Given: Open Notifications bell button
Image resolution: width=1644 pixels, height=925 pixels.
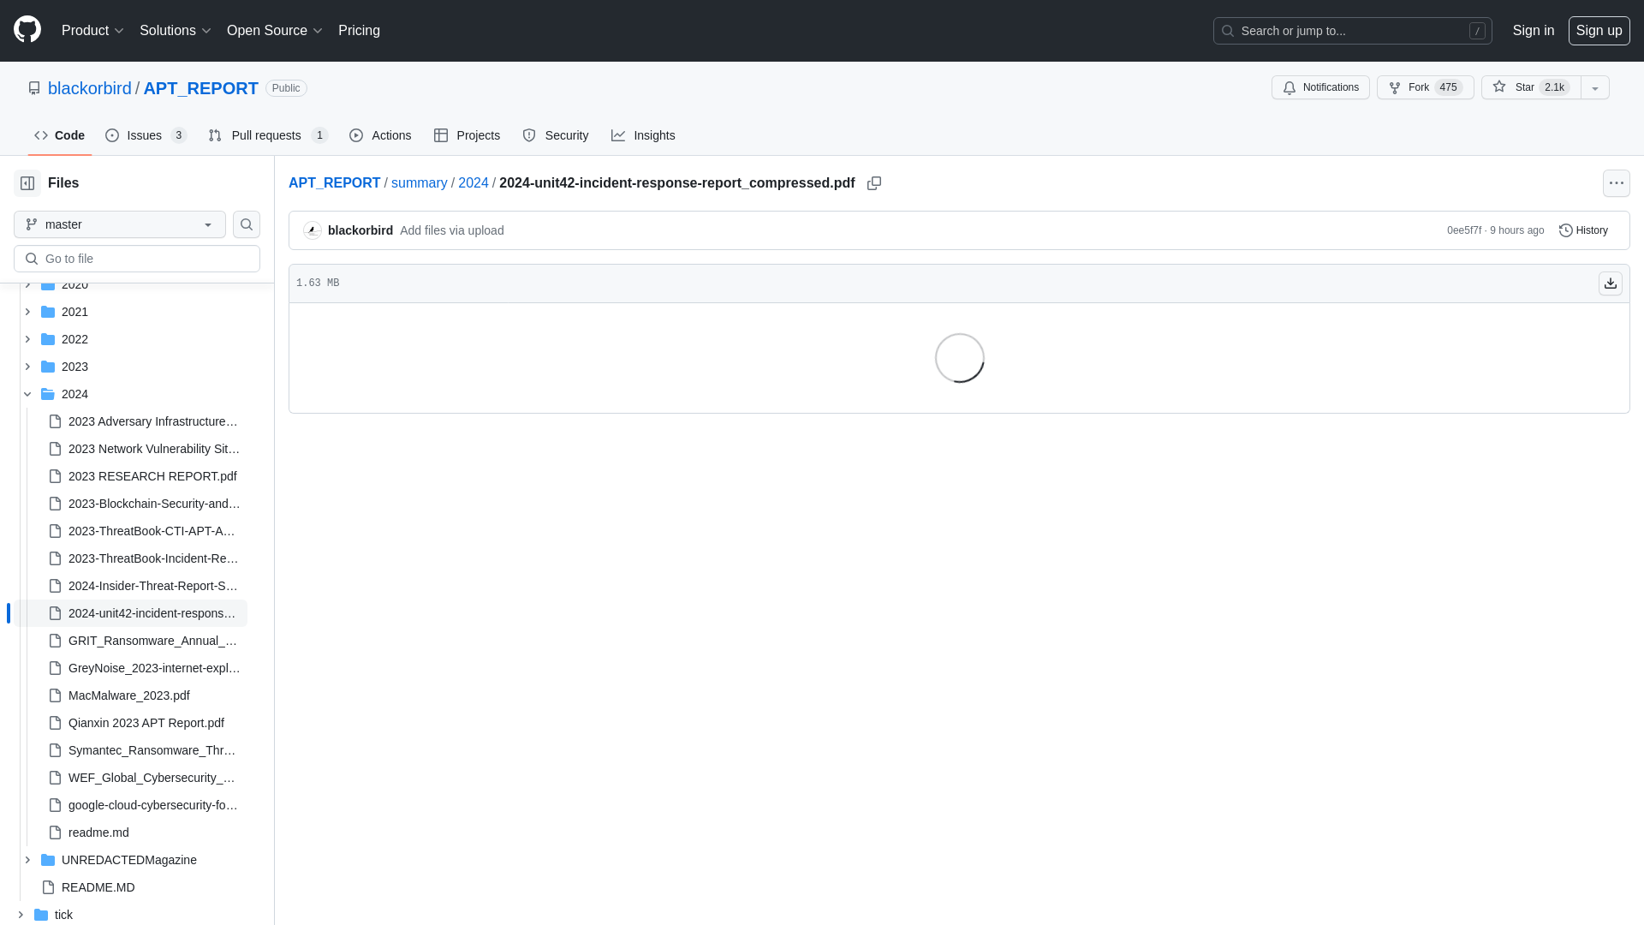Looking at the screenshot, I should pyautogui.click(x=1320, y=87).
